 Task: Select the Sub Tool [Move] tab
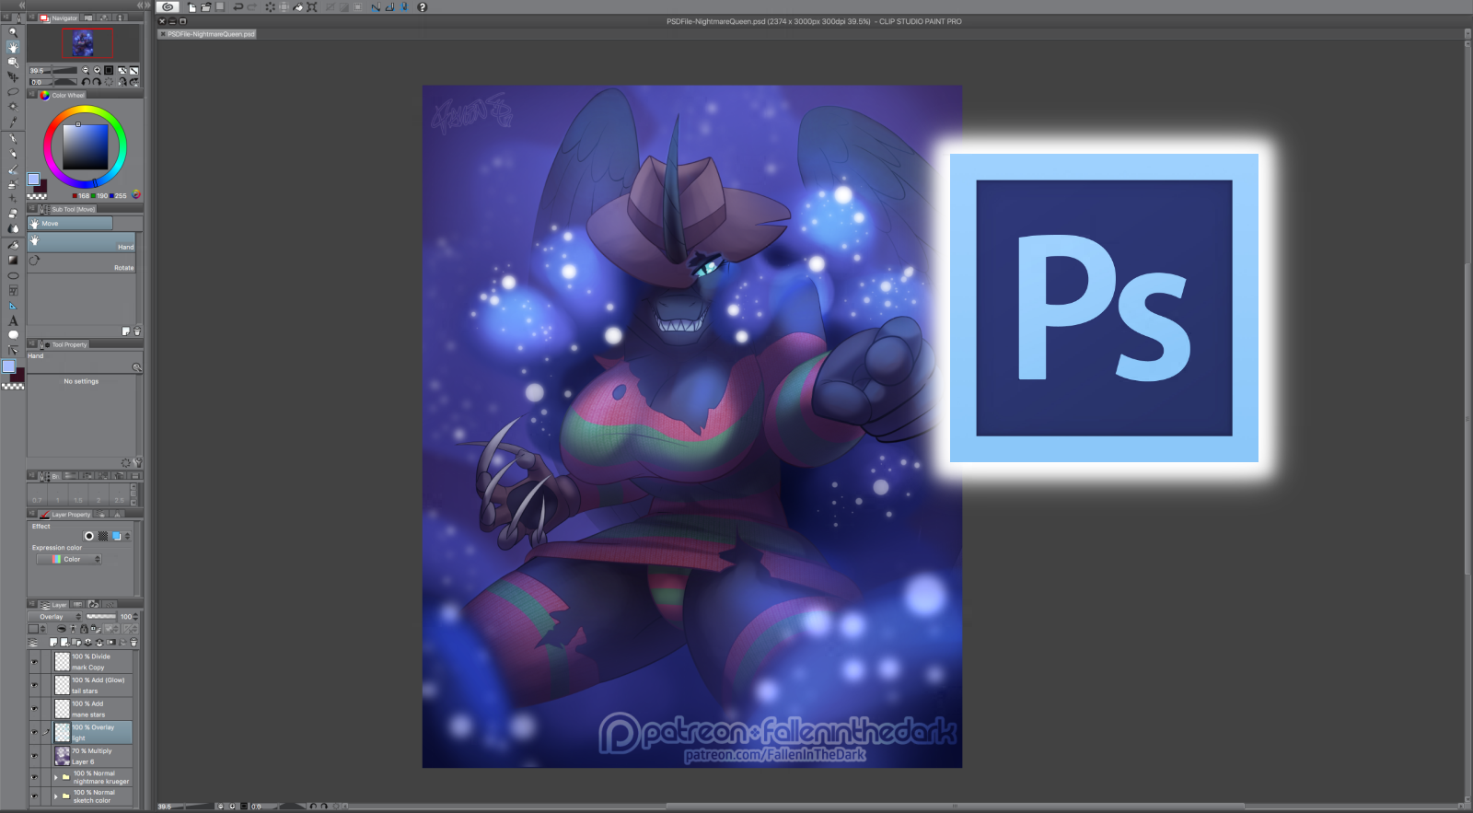tap(68, 209)
